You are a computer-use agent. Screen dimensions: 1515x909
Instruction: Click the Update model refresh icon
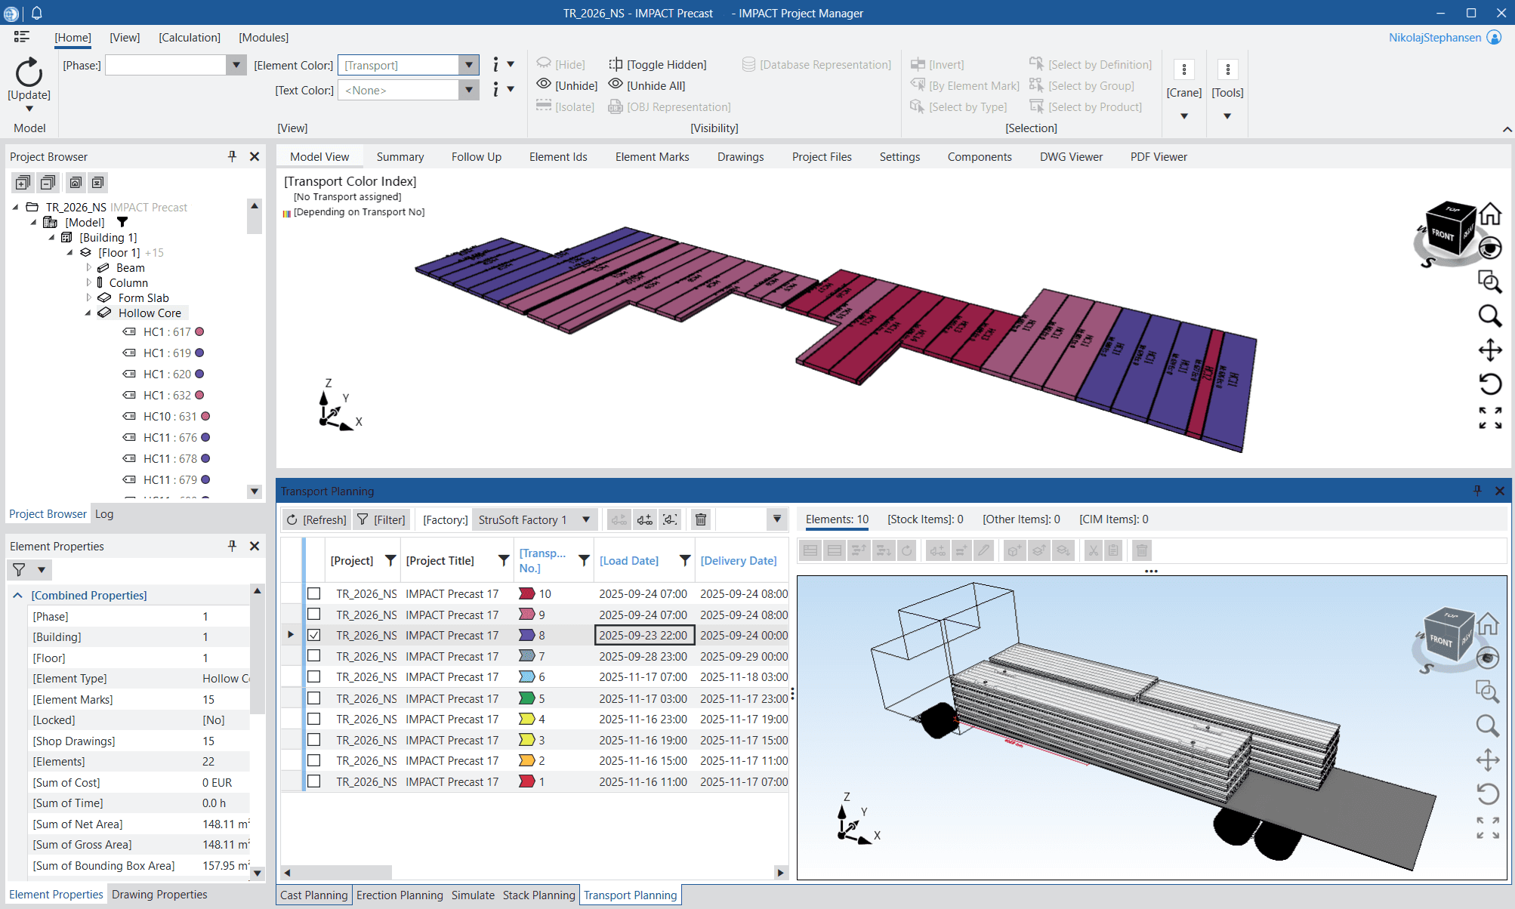(x=29, y=72)
